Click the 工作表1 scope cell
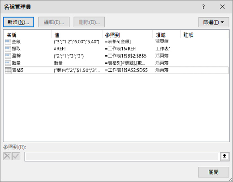Image resolution: width=233 pixels, height=182 pixels. point(163,49)
